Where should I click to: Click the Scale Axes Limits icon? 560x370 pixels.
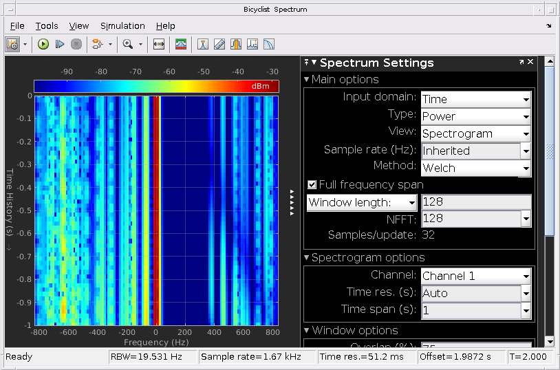tap(159, 44)
